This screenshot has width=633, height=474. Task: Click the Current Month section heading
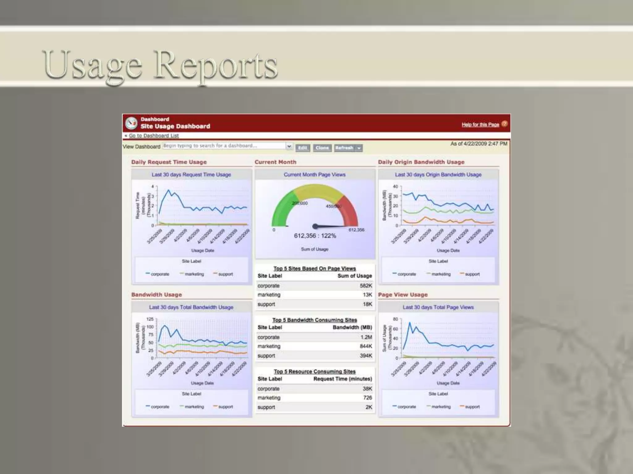[x=275, y=162]
